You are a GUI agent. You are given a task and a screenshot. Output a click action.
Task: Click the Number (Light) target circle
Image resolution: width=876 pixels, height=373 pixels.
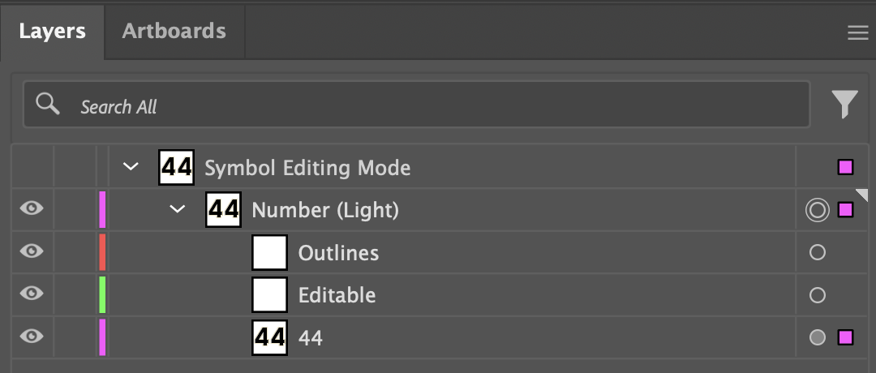(817, 211)
